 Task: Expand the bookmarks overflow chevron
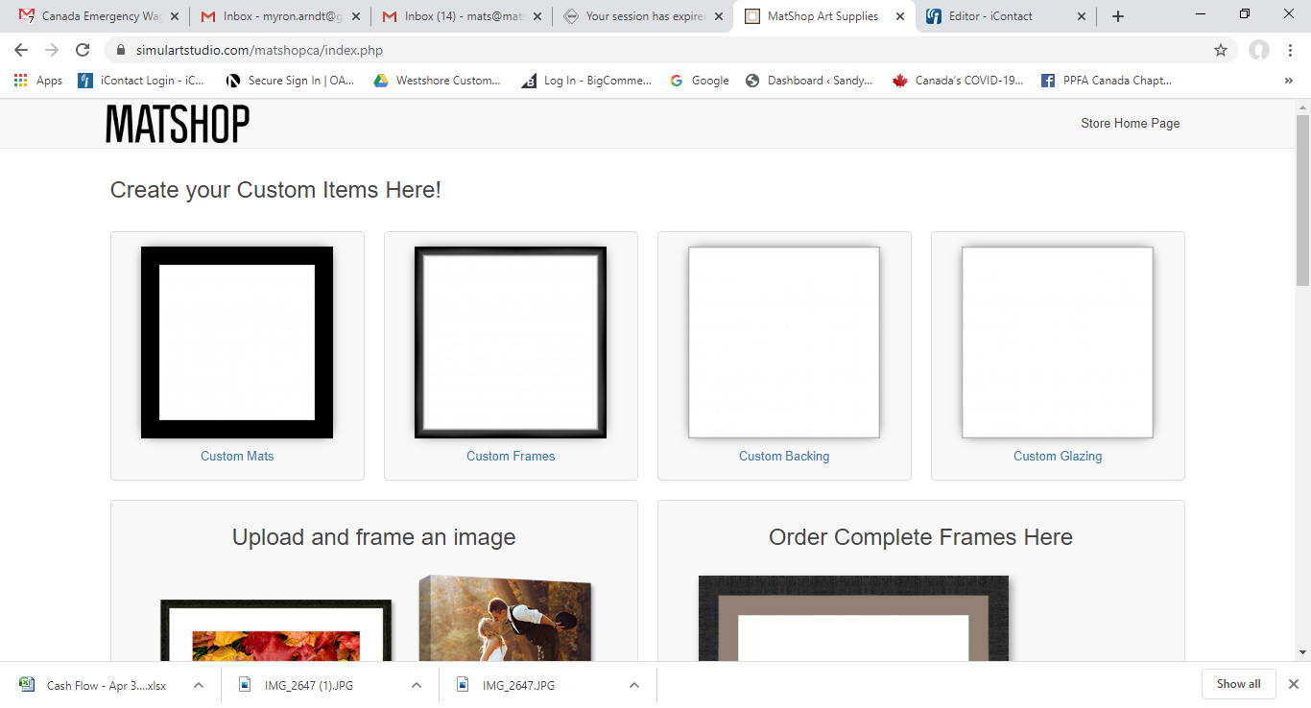pos(1289,81)
